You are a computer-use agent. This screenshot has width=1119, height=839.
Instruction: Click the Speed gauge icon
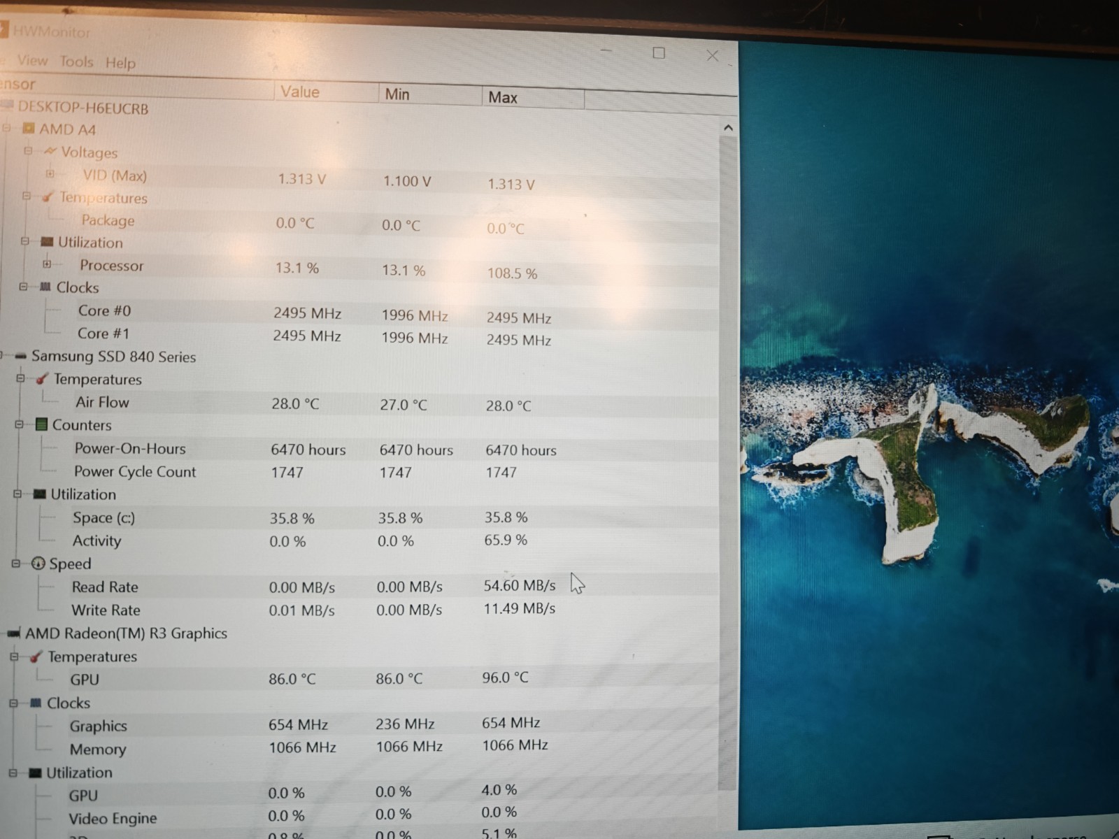point(38,564)
